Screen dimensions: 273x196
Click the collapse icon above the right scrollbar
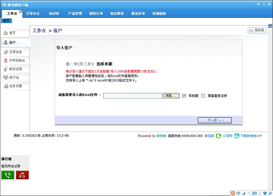(x=270, y=26)
